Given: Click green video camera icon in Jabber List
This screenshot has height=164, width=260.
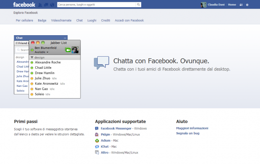Looking at the screenshot, I should pyautogui.click(x=68, y=50).
